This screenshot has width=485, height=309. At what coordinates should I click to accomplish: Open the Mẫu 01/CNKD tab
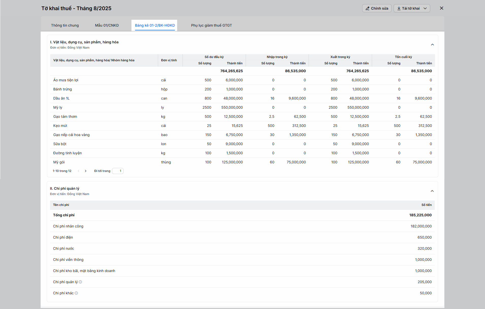[x=107, y=25]
